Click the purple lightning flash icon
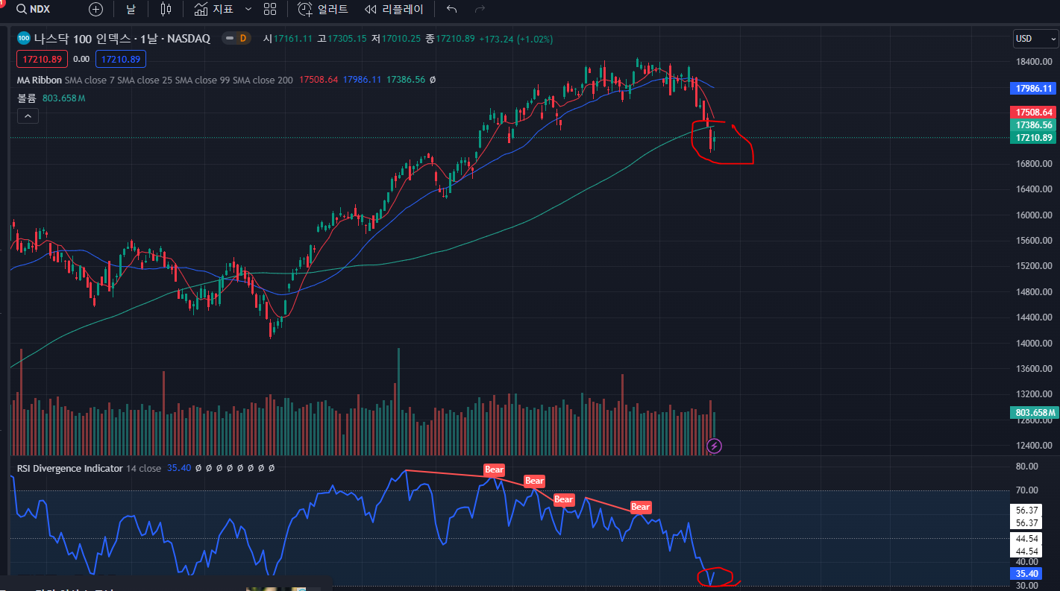The image size is (1060, 591). pyautogui.click(x=714, y=446)
